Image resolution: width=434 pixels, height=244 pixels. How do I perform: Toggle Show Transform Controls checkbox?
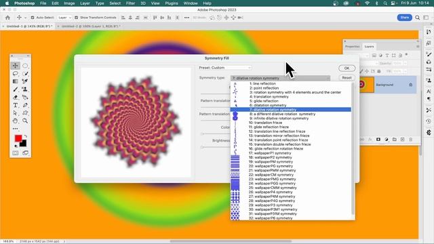(77, 18)
